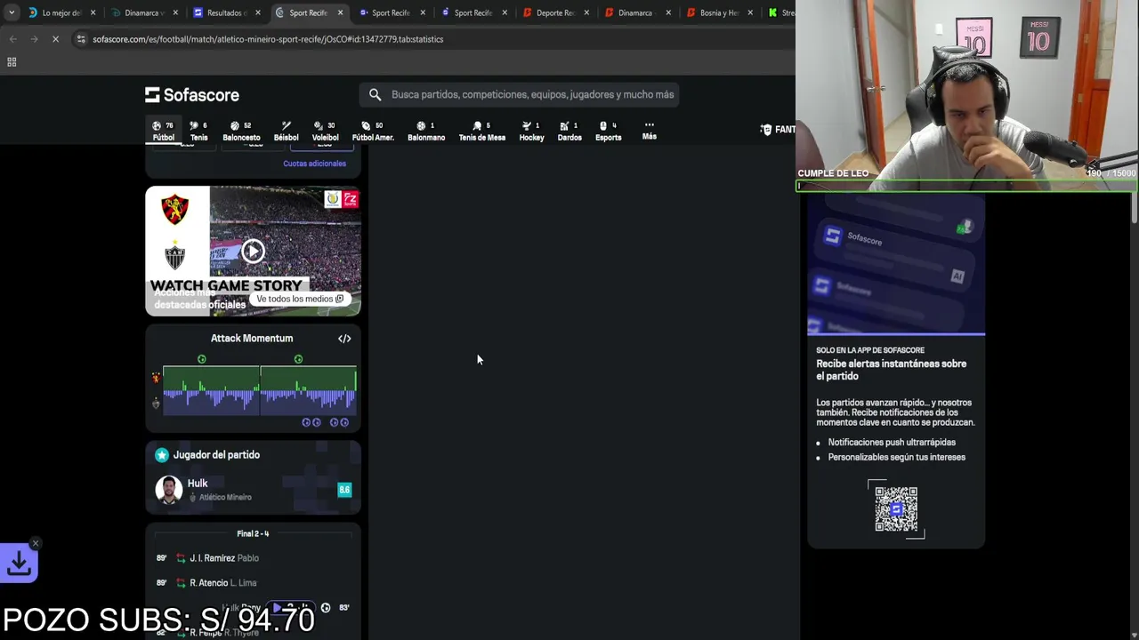1139x640 pixels.
Task: Open Ve todos los medios button
Action: pos(300,299)
